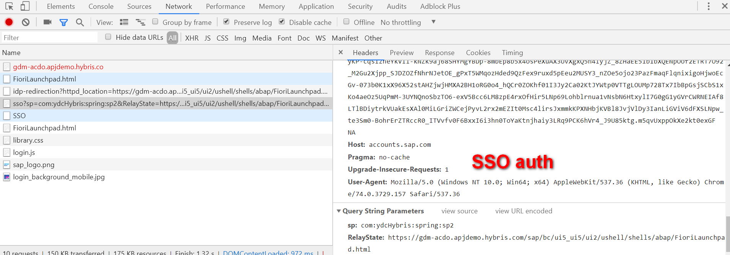730x255 pixels.
Task: Select the idp-redirection request row
Action: point(166,91)
